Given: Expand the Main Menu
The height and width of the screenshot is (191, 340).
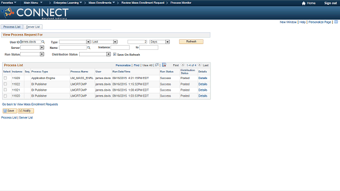Looking at the screenshot, I should (x=33, y=3).
